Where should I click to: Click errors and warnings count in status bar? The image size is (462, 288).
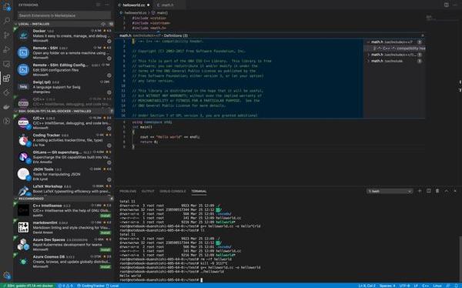point(65,286)
